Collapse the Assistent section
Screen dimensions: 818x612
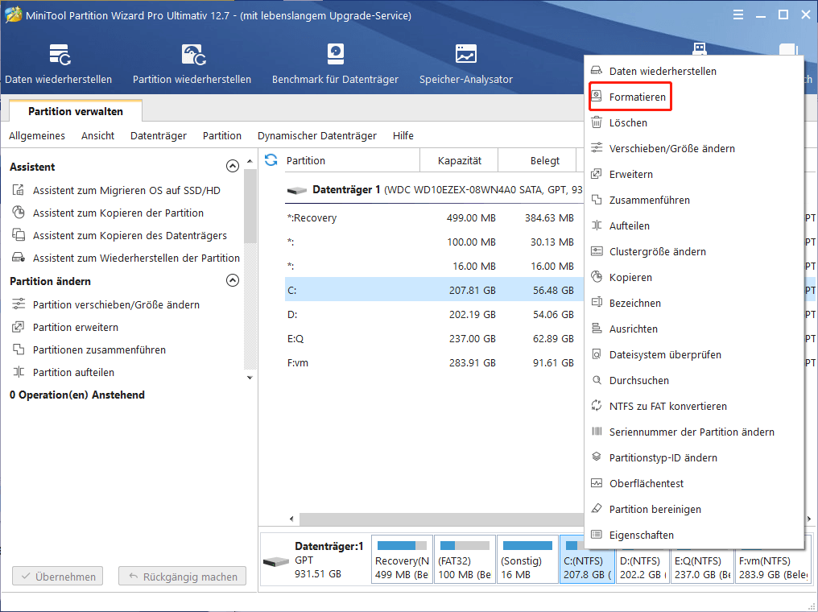tap(233, 167)
